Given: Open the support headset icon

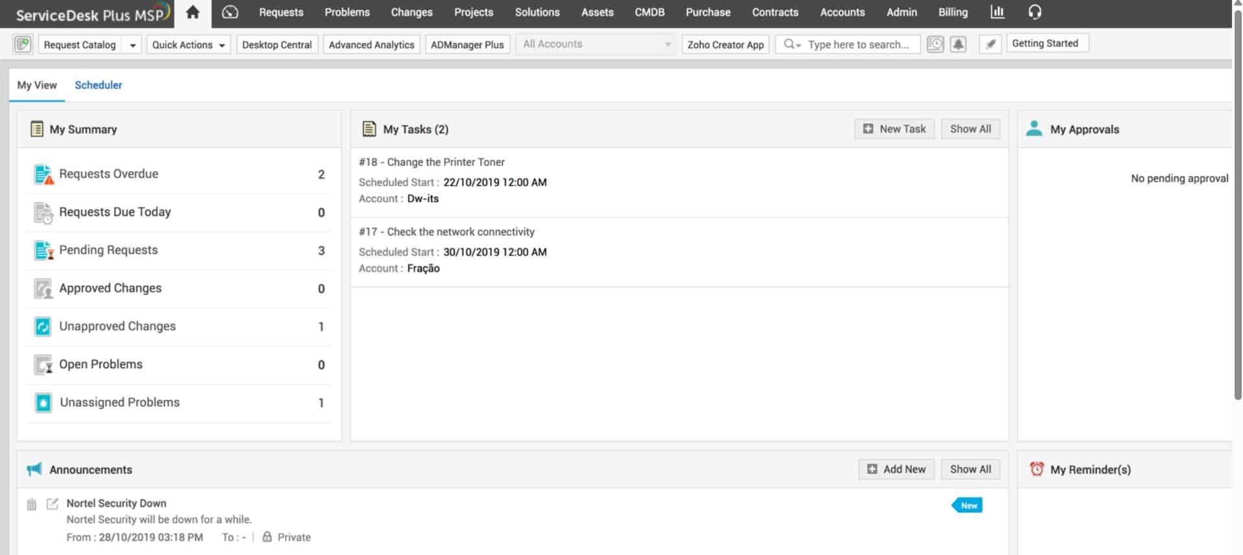Looking at the screenshot, I should [1035, 12].
